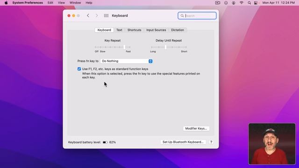Show all preferences grid icon
This screenshot has height=168, width=299.
click(x=106, y=15)
